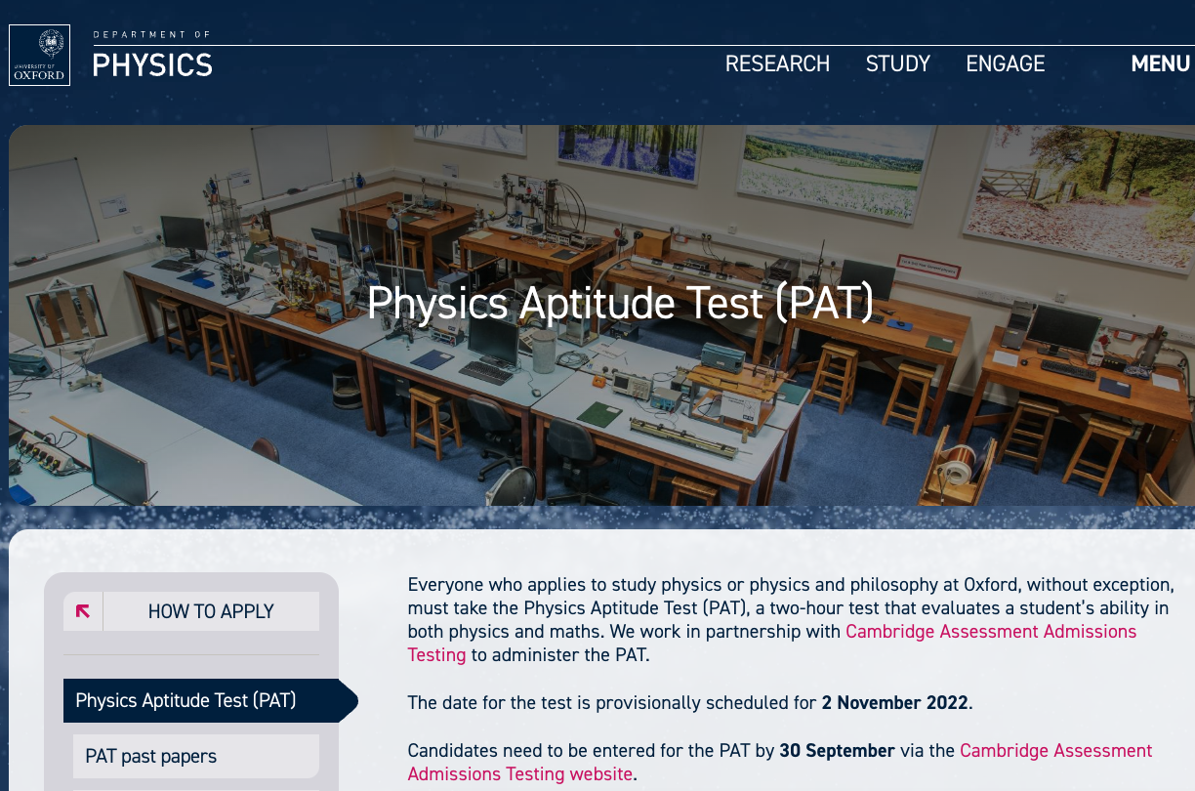Click the University of Oxford crest logo
Viewport: 1195px width, 791px height.
click(40, 55)
